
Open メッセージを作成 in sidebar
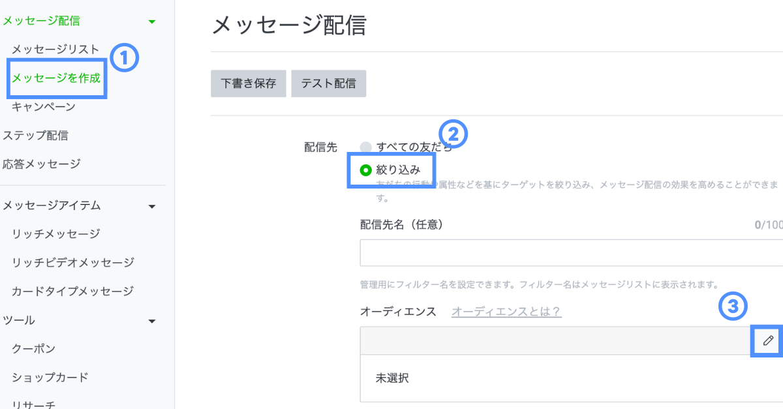[56, 78]
